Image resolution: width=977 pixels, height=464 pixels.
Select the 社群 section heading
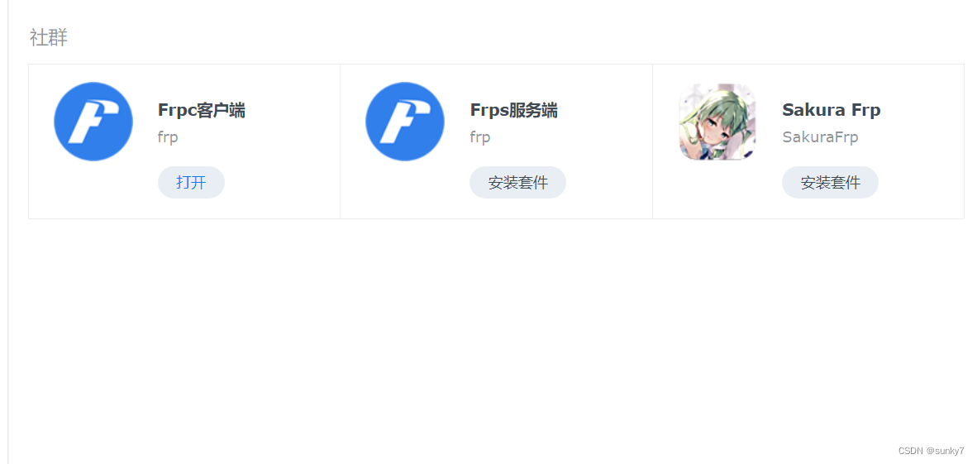point(48,37)
